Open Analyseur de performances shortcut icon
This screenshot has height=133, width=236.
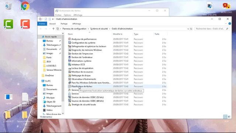(69, 39)
